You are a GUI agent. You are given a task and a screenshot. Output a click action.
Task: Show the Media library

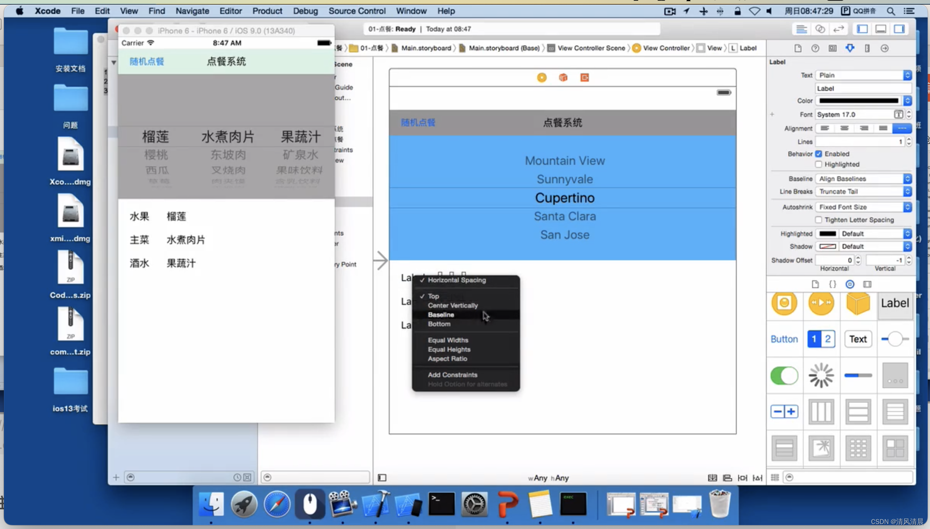pyautogui.click(x=867, y=284)
